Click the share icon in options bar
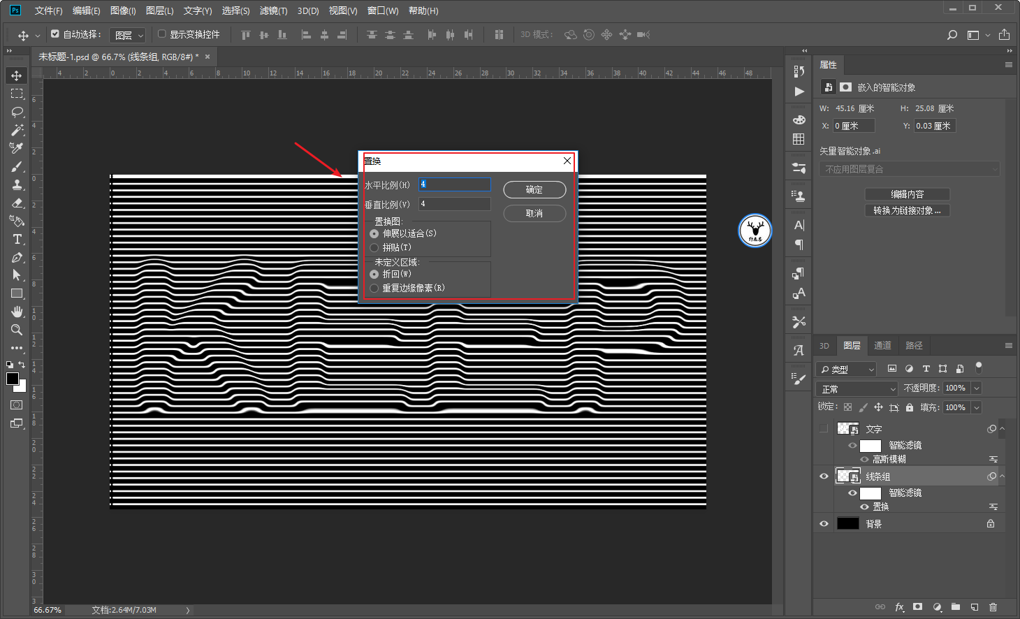Screen dimensions: 1020x619 (1004, 34)
